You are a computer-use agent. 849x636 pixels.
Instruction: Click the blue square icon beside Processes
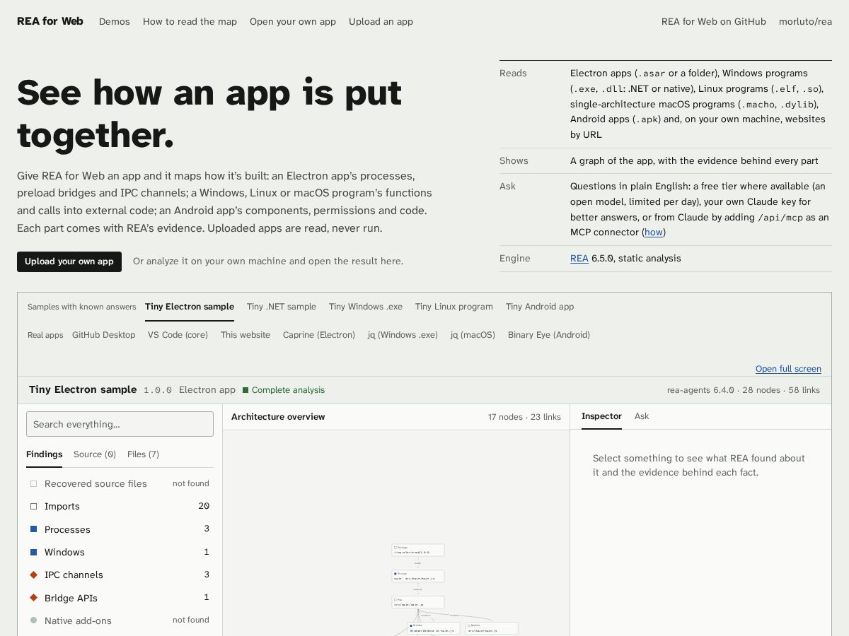(x=33, y=529)
